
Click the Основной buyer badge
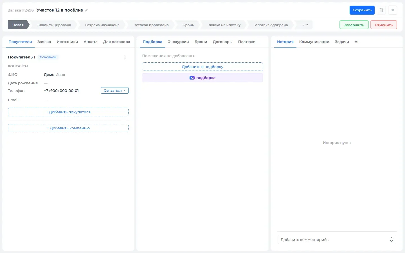tap(48, 57)
